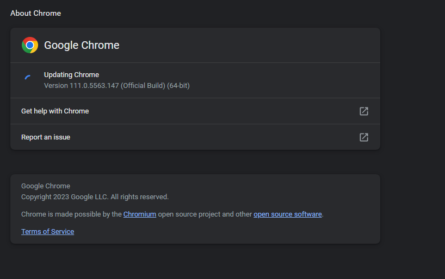445x279 pixels.
Task: Open the Chromium project link
Action: point(140,214)
